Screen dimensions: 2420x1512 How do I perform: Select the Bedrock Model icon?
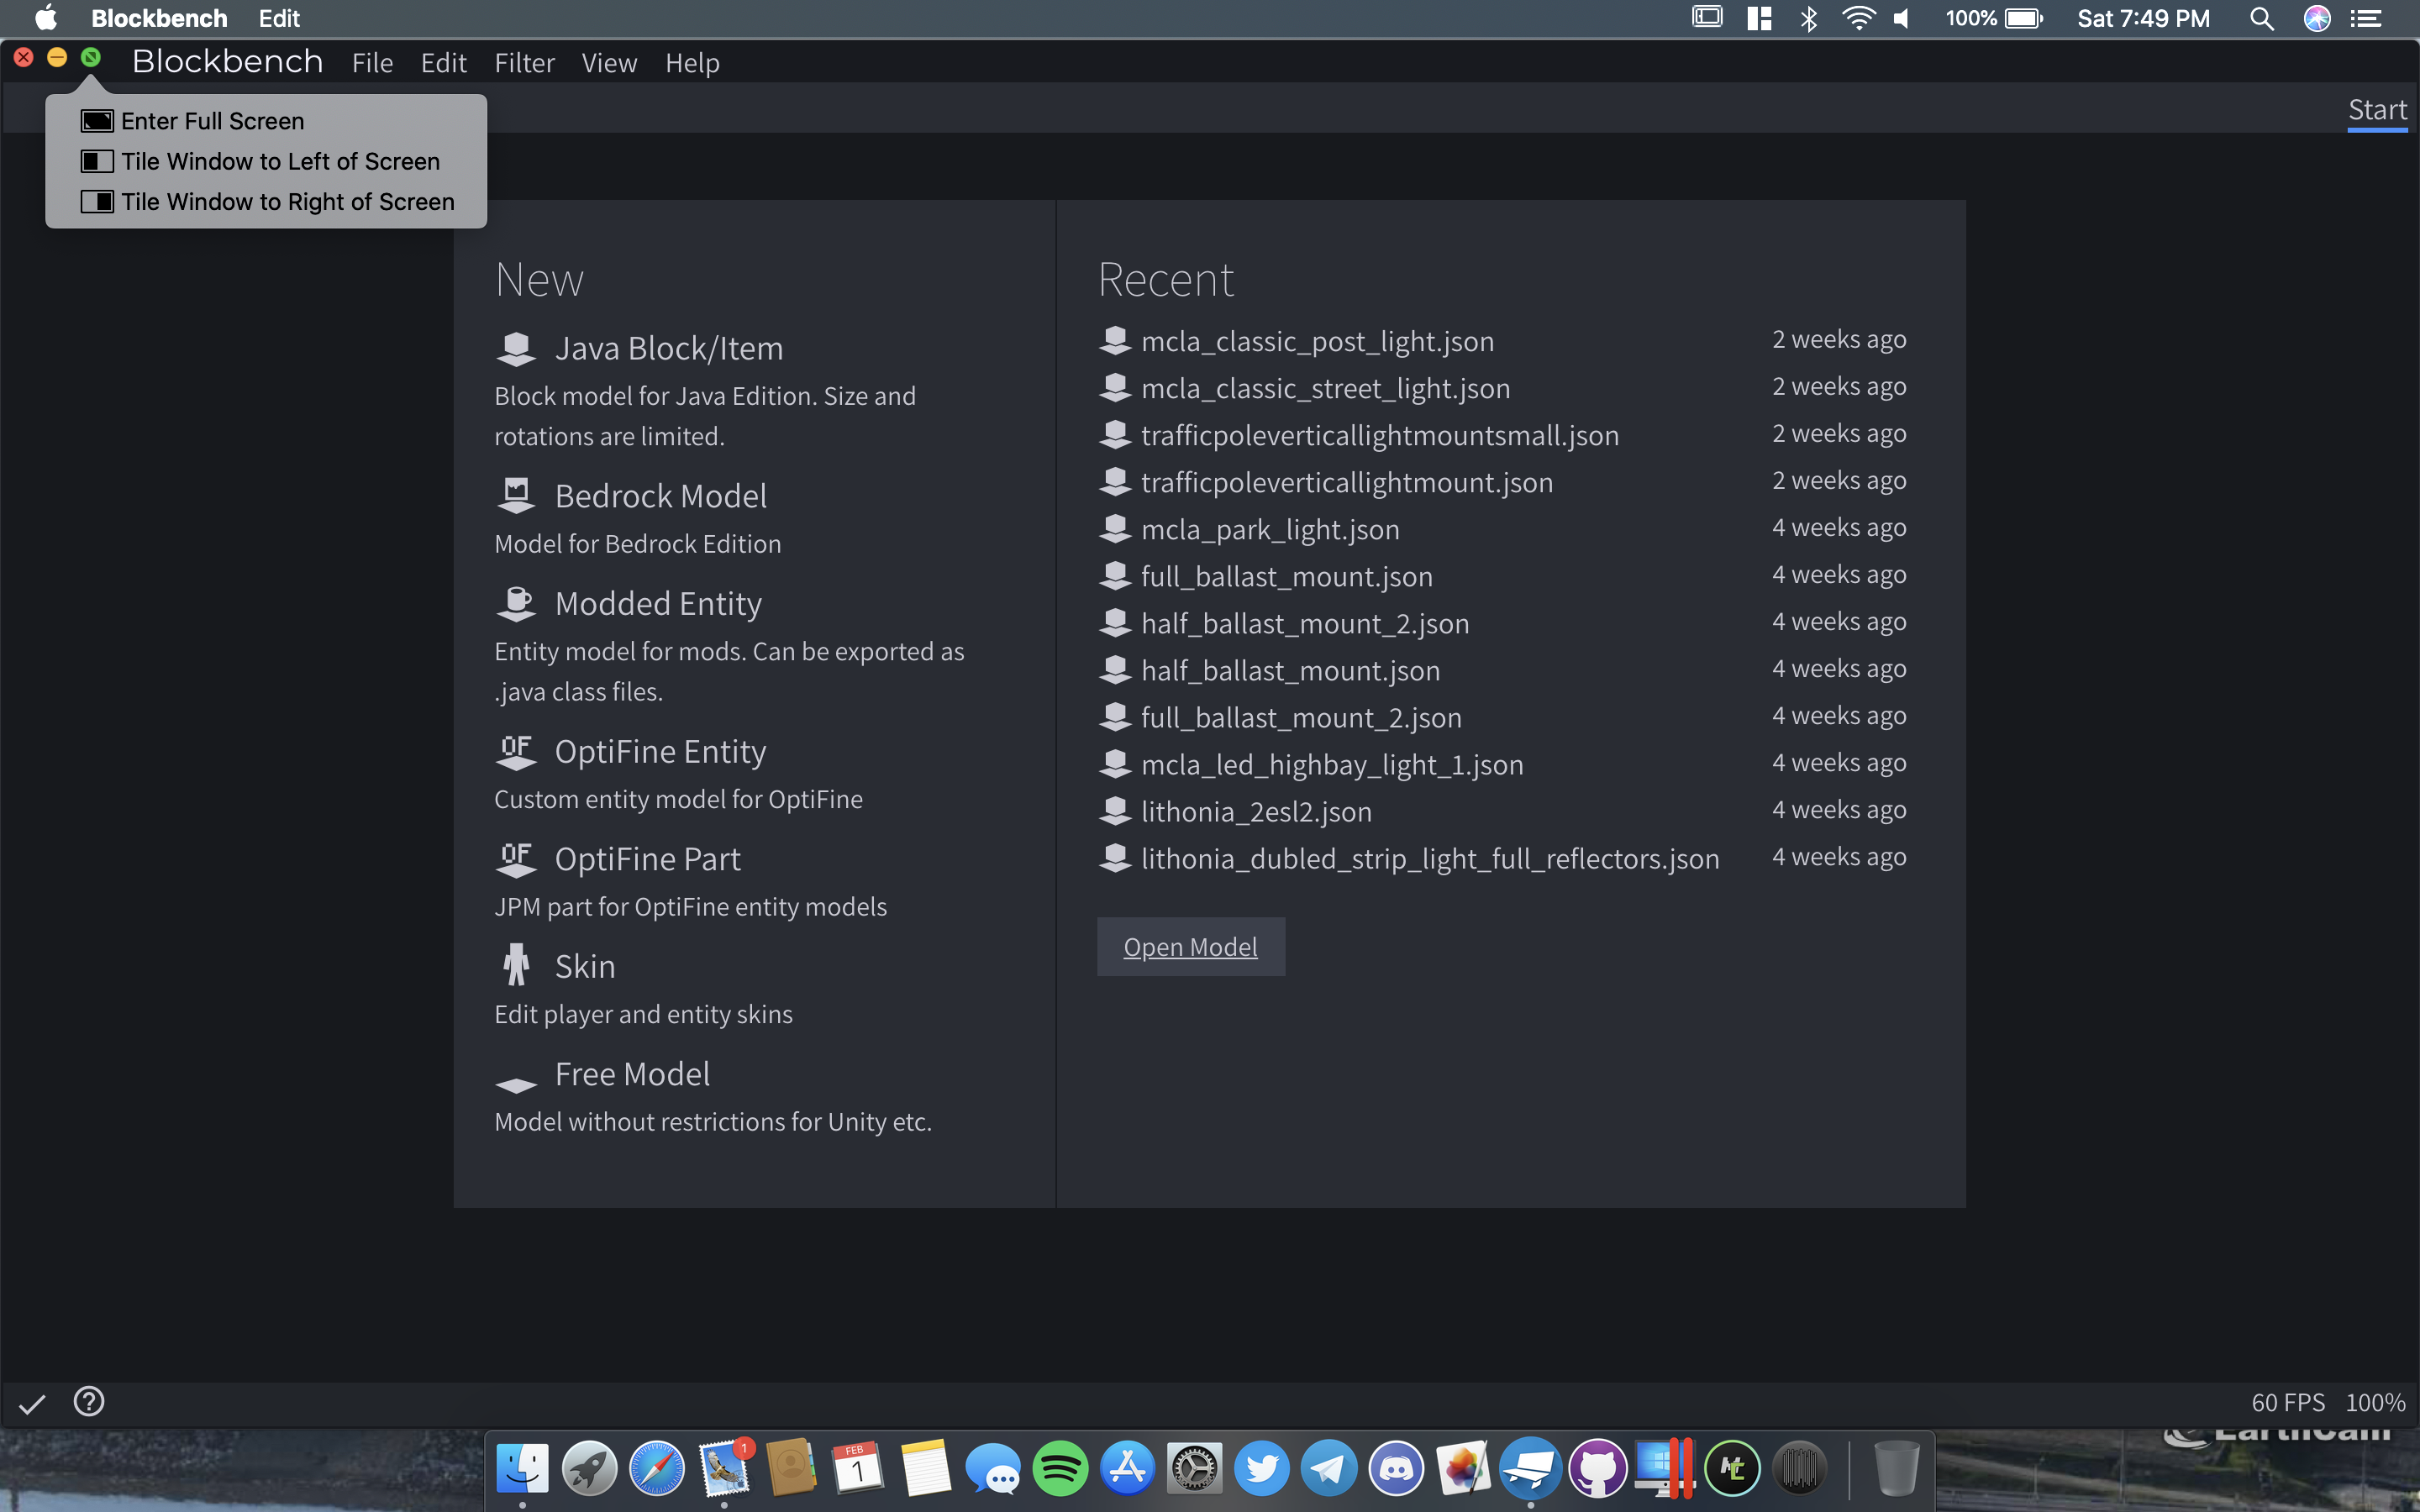click(x=516, y=494)
